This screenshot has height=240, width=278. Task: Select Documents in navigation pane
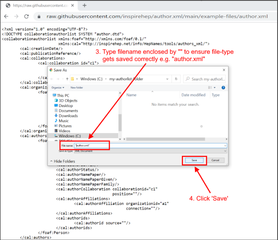(x=66, y=111)
